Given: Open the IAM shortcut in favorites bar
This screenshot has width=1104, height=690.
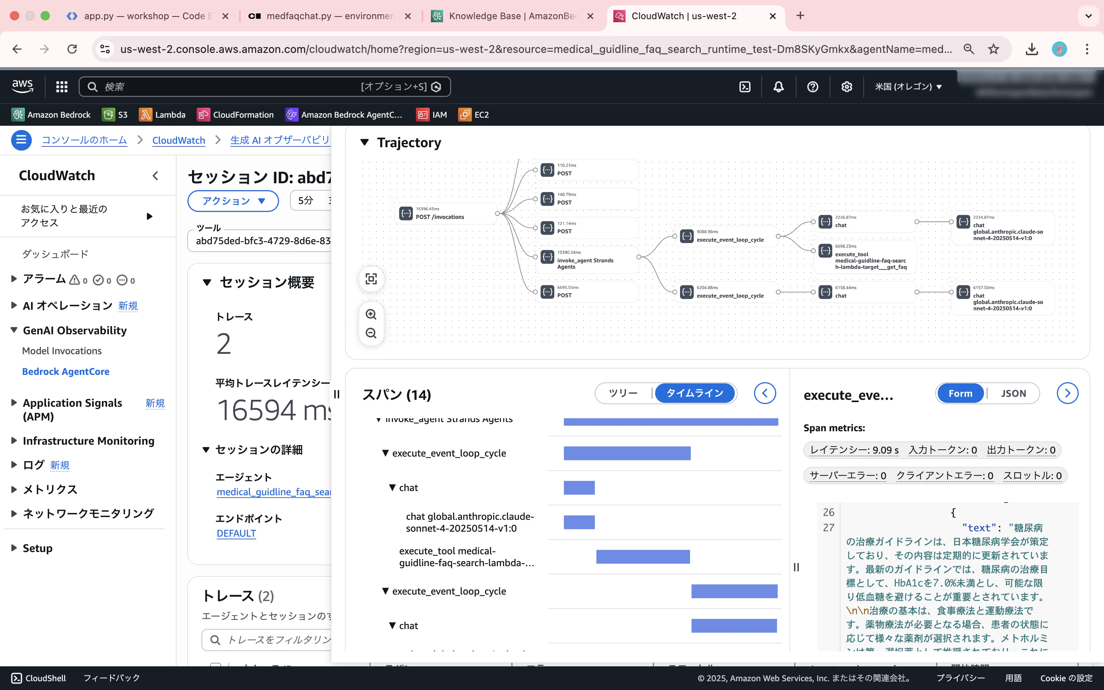Looking at the screenshot, I should 432,115.
